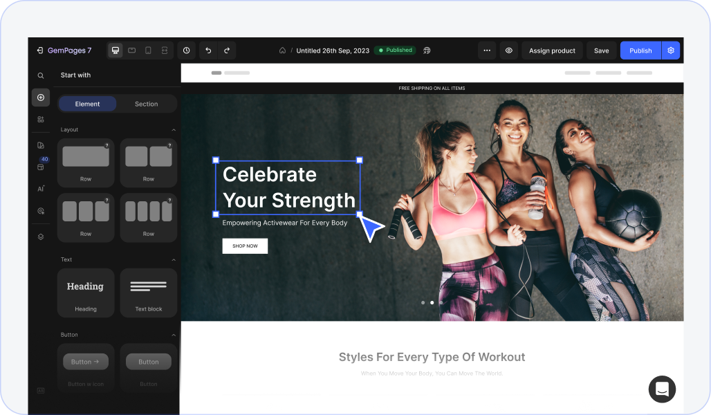Click the Assign product button

[552, 50]
